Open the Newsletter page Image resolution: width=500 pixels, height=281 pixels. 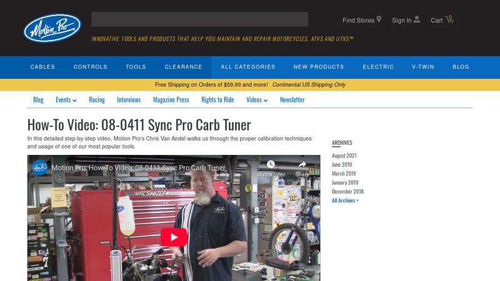(292, 100)
